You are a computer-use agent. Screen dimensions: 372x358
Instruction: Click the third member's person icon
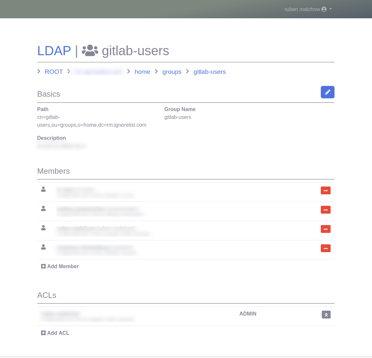(43, 228)
